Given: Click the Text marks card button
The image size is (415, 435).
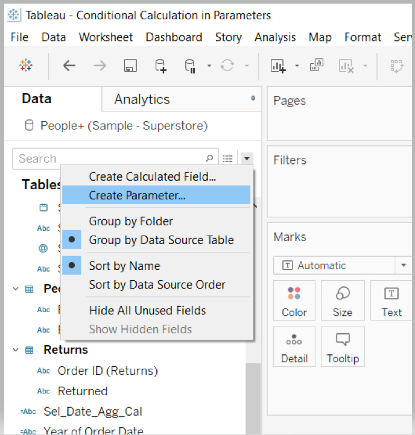Looking at the screenshot, I should [x=391, y=301].
